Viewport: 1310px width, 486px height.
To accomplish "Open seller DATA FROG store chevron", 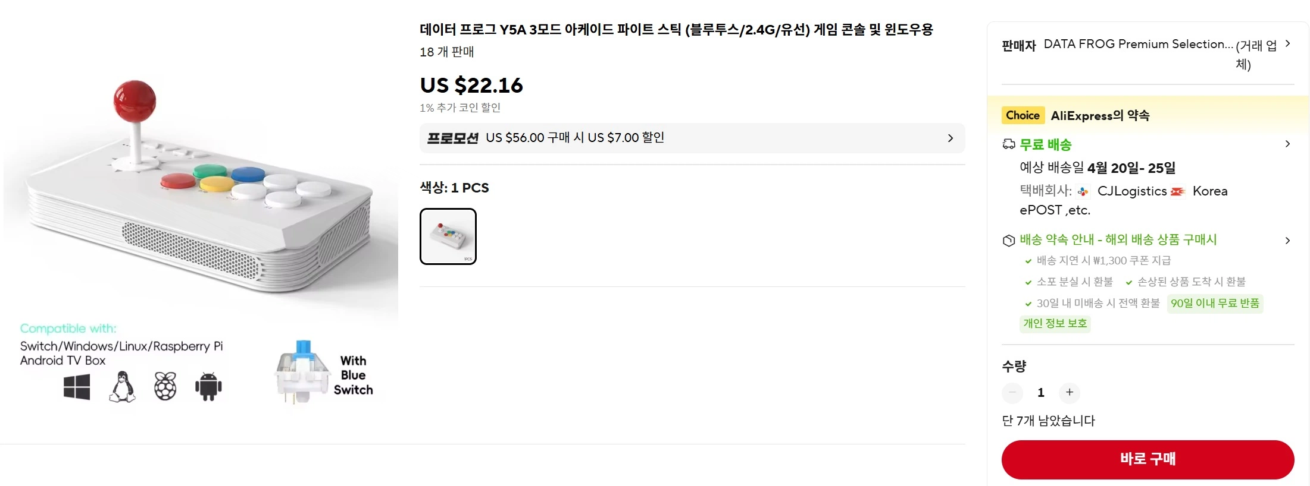I will click(1288, 43).
